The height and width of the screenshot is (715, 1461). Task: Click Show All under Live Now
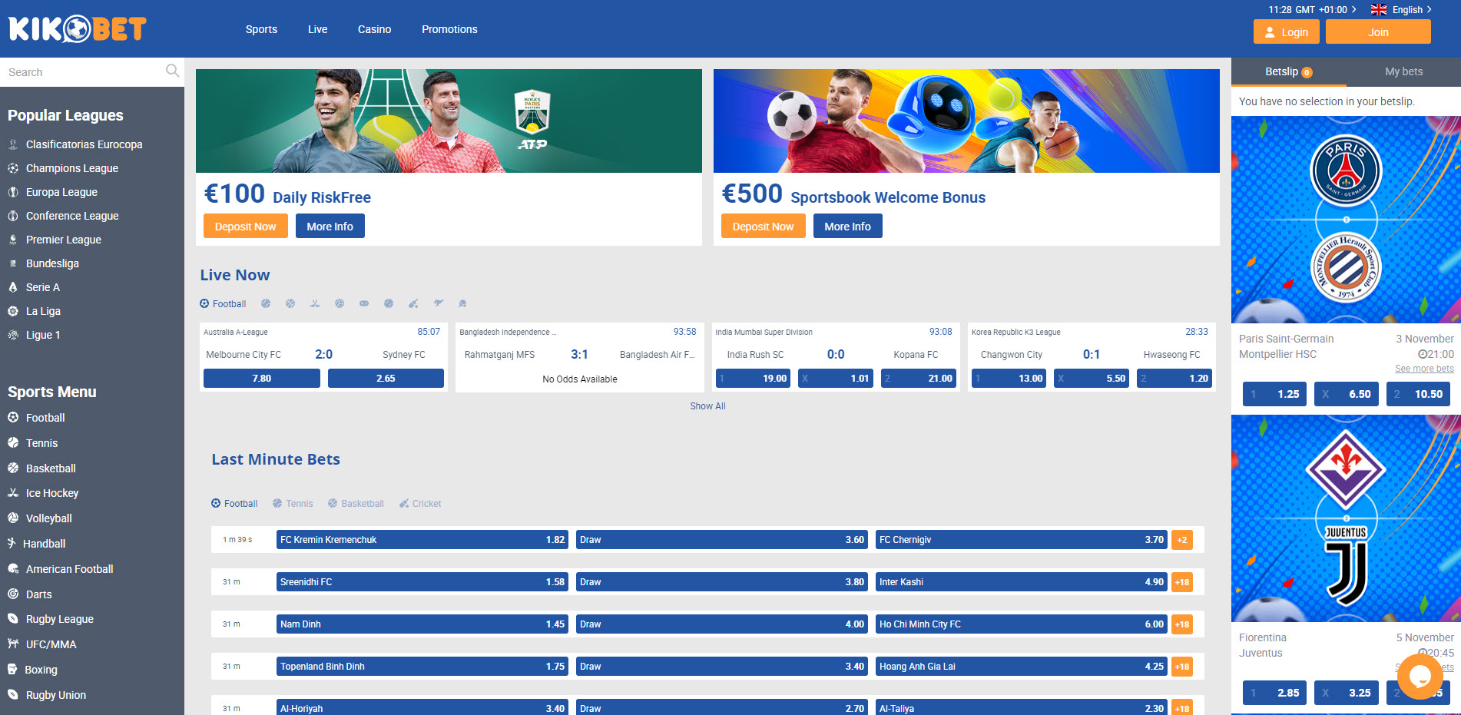click(707, 406)
